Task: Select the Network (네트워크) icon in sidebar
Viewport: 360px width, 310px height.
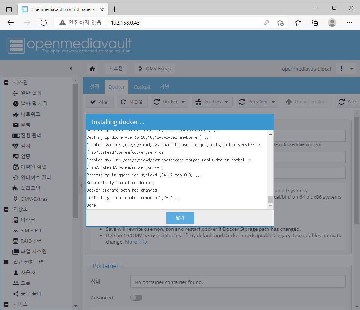Action: (15, 114)
